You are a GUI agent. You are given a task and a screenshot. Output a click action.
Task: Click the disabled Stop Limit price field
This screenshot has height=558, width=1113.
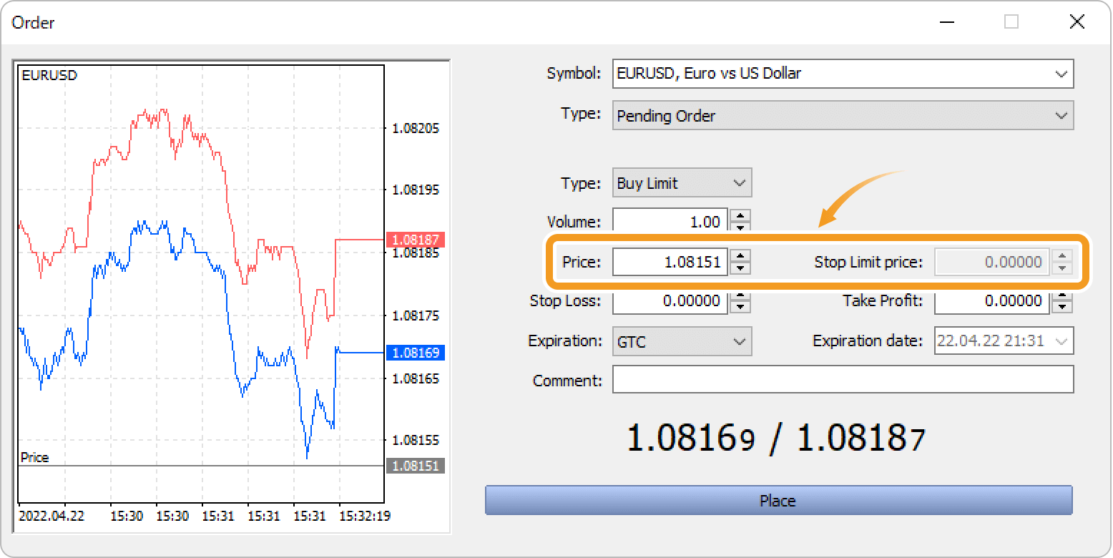(x=992, y=262)
